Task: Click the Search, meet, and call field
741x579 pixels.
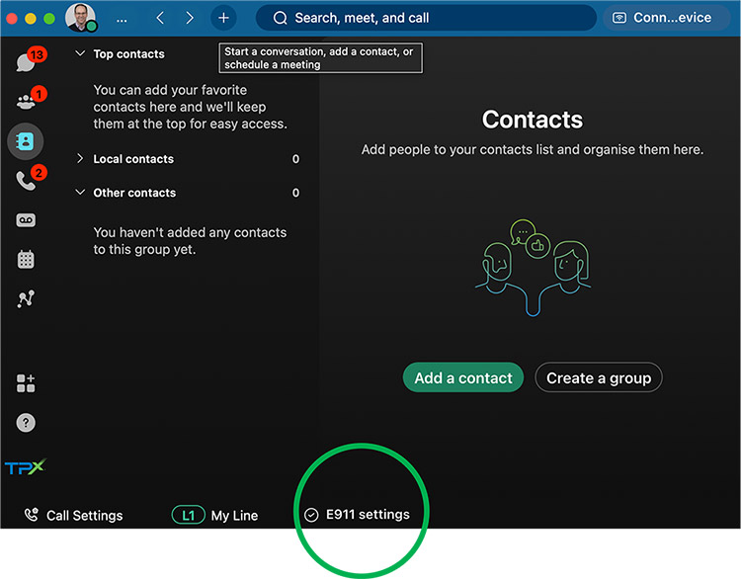Action: [426, 18]
